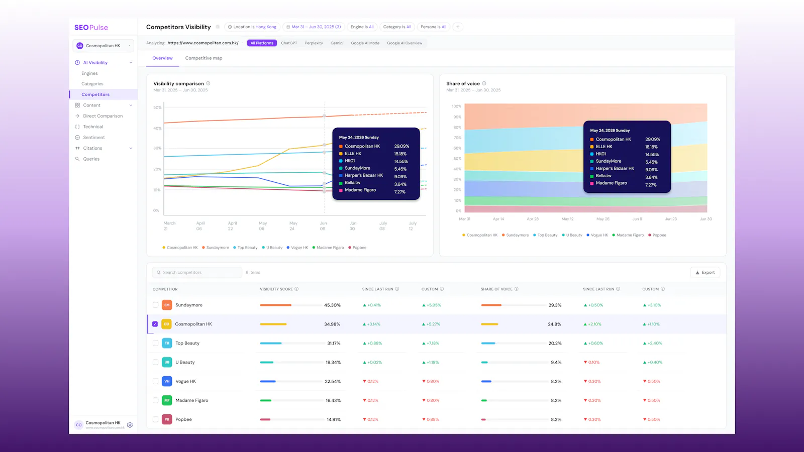Collapse the AI Visibility section chevron
This screenshot has width=804, height=452.
click(x=131, y=63)
